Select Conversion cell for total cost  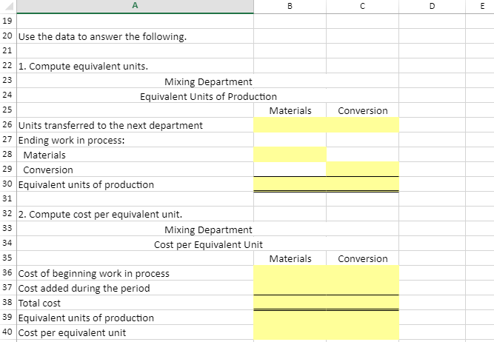point(362,303)
